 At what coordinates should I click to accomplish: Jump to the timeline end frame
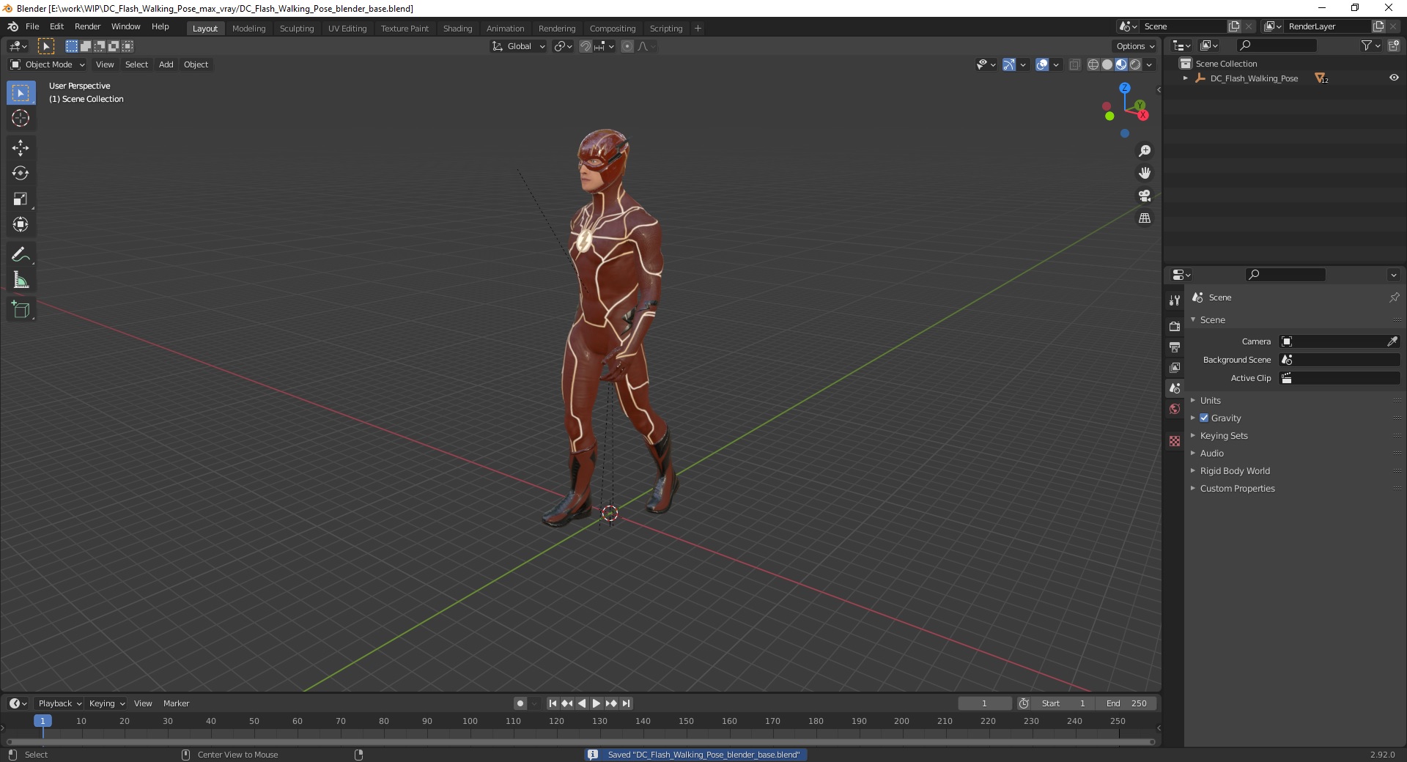[x=626, y=703]
